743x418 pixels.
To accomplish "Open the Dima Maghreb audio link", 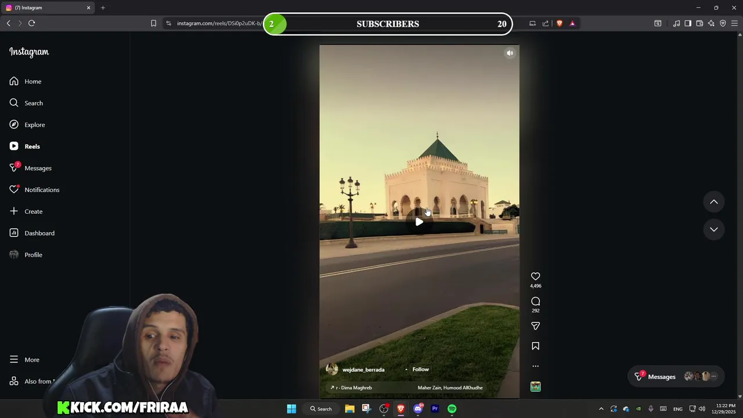I will 351,388.
